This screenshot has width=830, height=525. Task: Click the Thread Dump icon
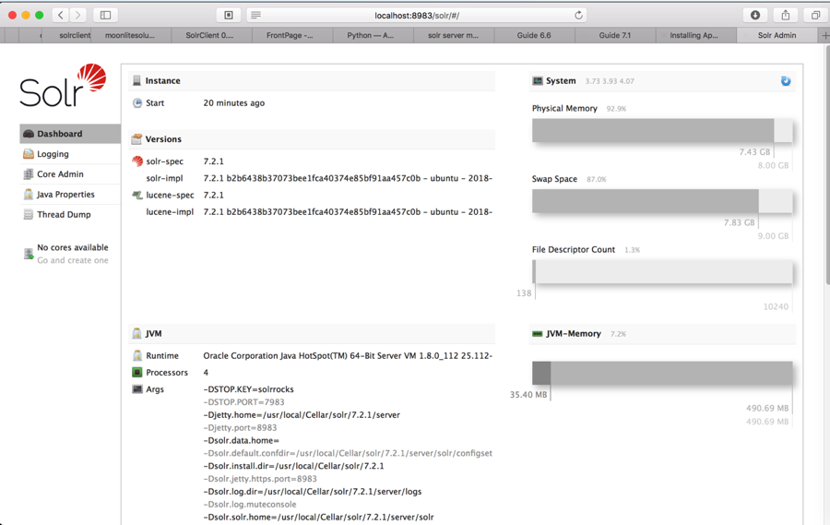click(x=29, y=215)
